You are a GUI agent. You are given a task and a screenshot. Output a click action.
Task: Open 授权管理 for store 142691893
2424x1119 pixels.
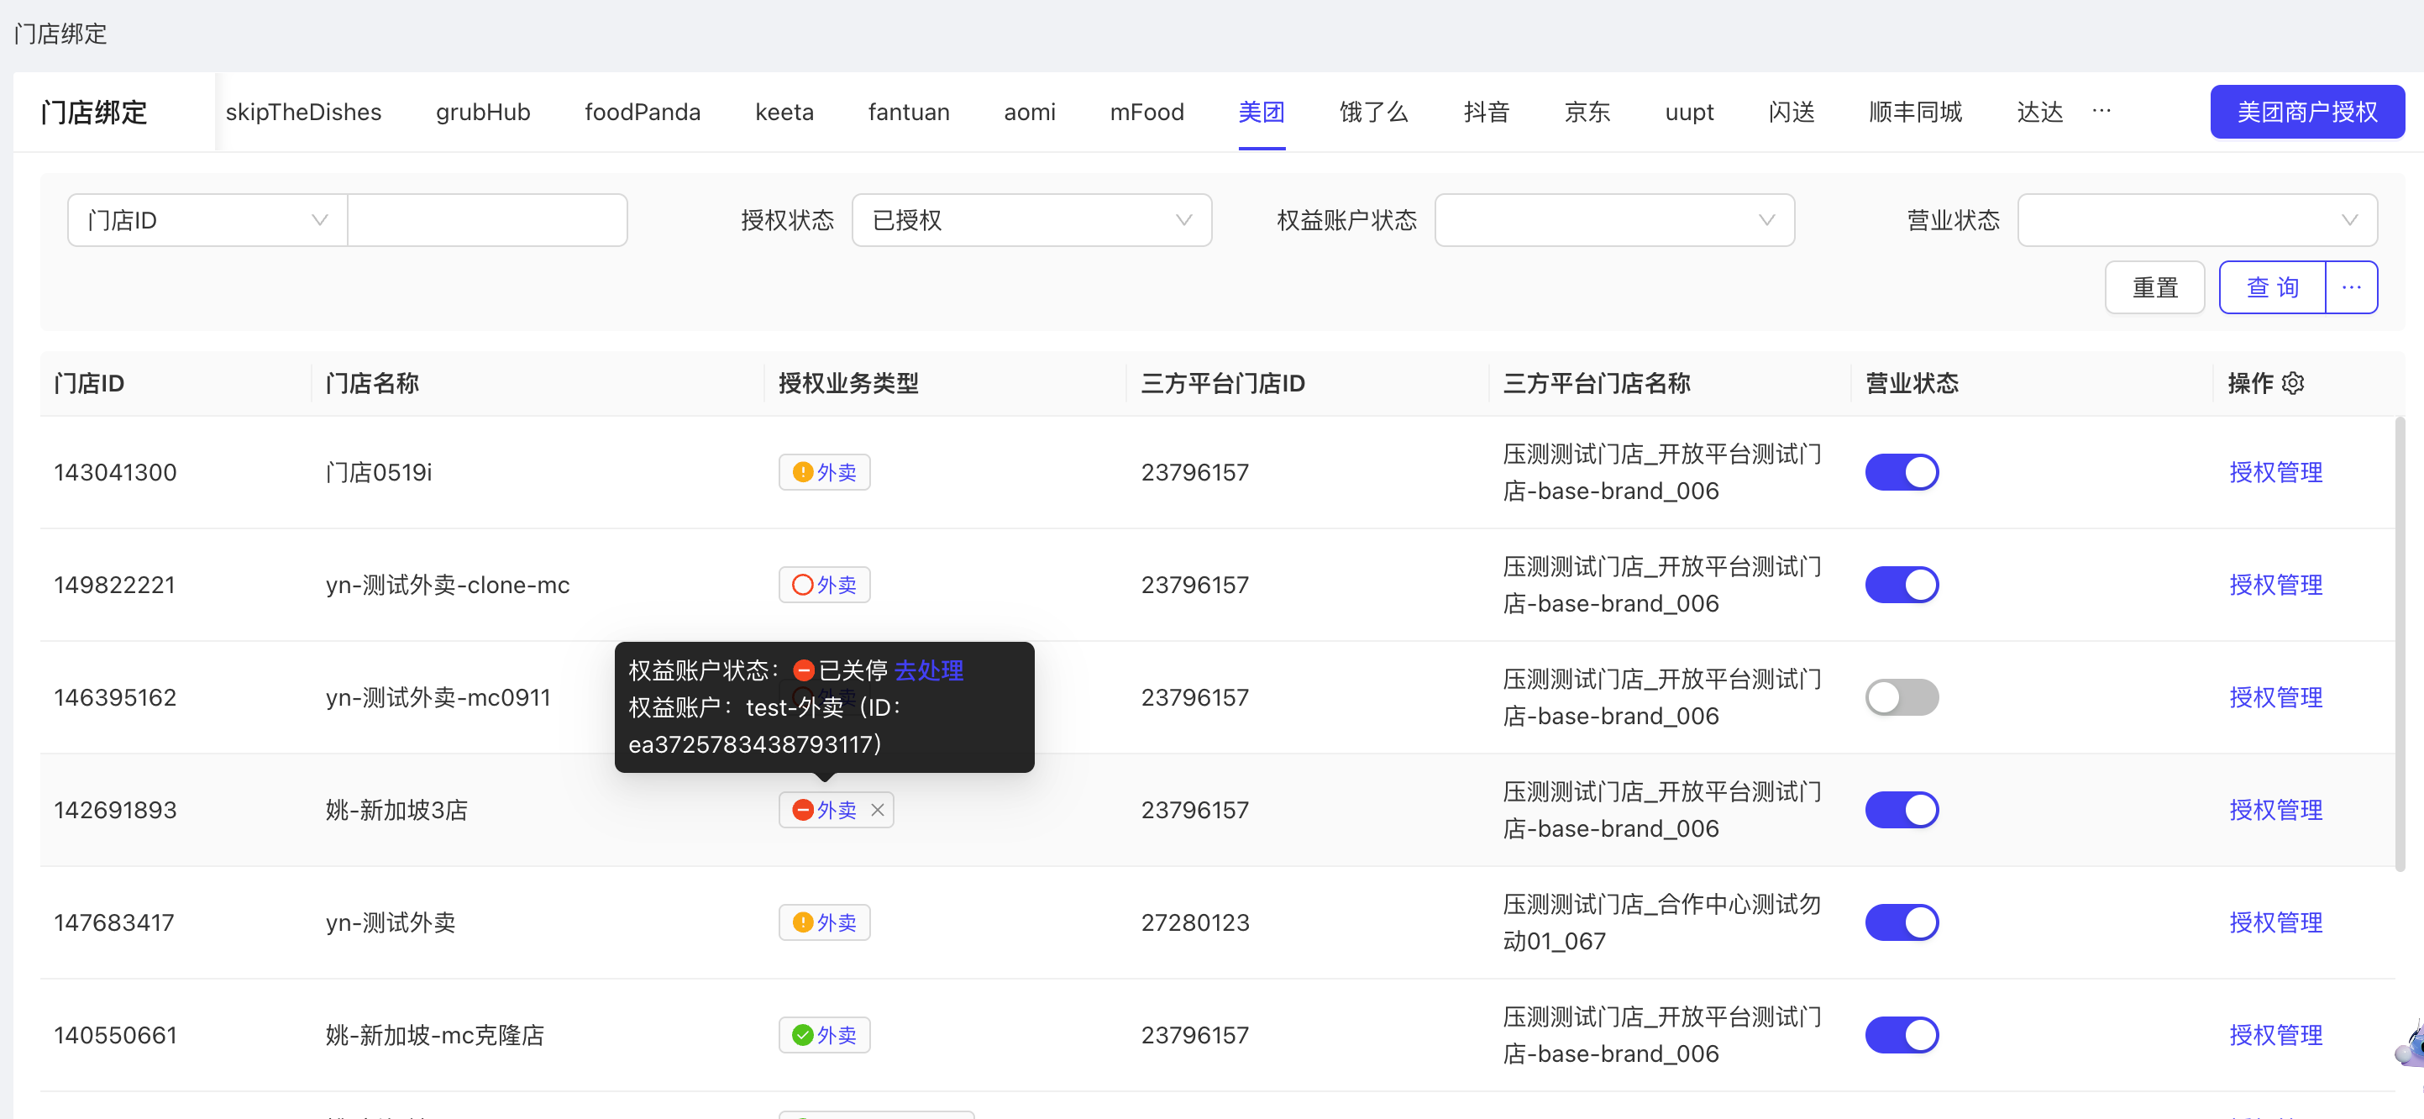tap(2275, 811)
